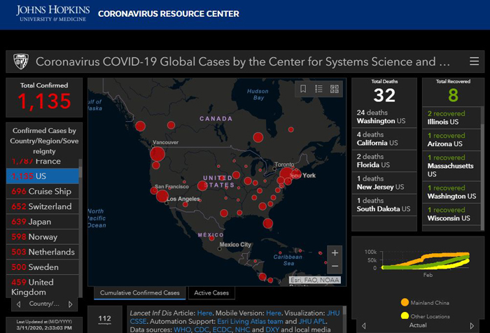Screen dimensions: 490x333
Task: Click the Coronavirus Resource Center header title
Action: pos(169,14)
